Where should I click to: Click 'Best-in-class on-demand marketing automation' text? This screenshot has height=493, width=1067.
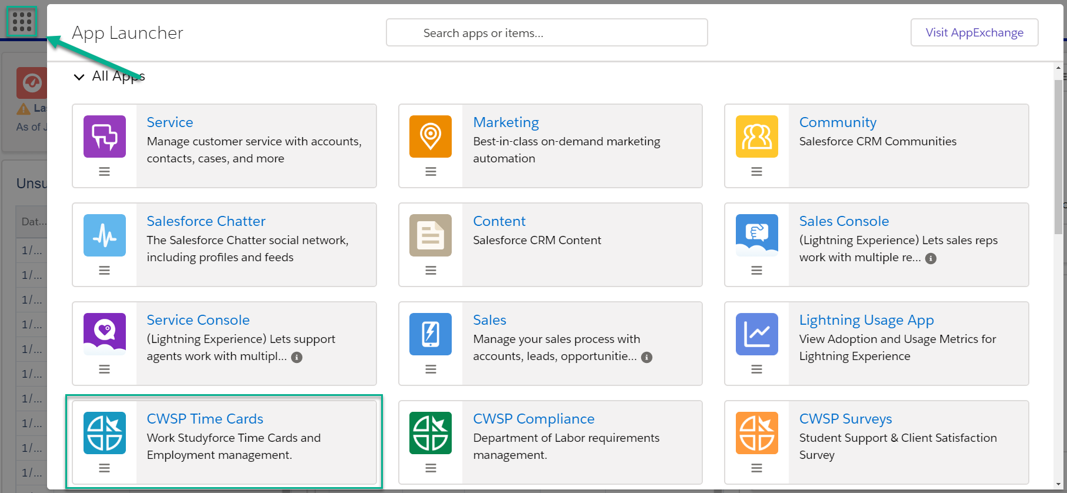[x=566, y=150]
